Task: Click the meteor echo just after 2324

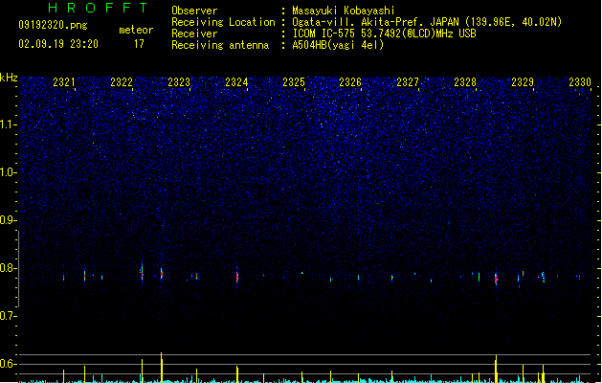Action: pyautogui.click(x=237, y=276)
